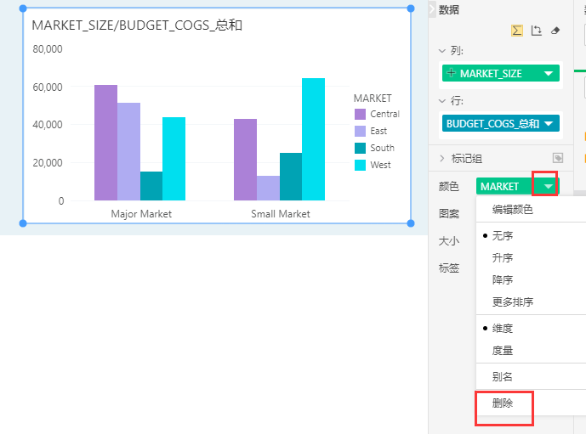586x434 pixels.
Task: Click the sigma aggregate icon
Action: [x=517, y=31]
